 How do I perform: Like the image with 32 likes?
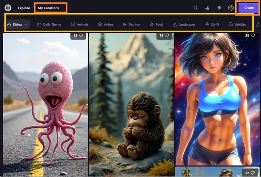tap(253, 173)
